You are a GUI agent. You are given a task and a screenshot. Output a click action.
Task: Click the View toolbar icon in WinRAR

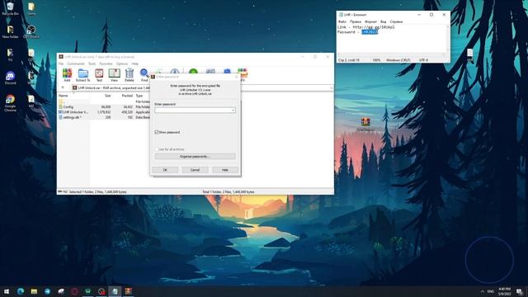click(114, 75)
